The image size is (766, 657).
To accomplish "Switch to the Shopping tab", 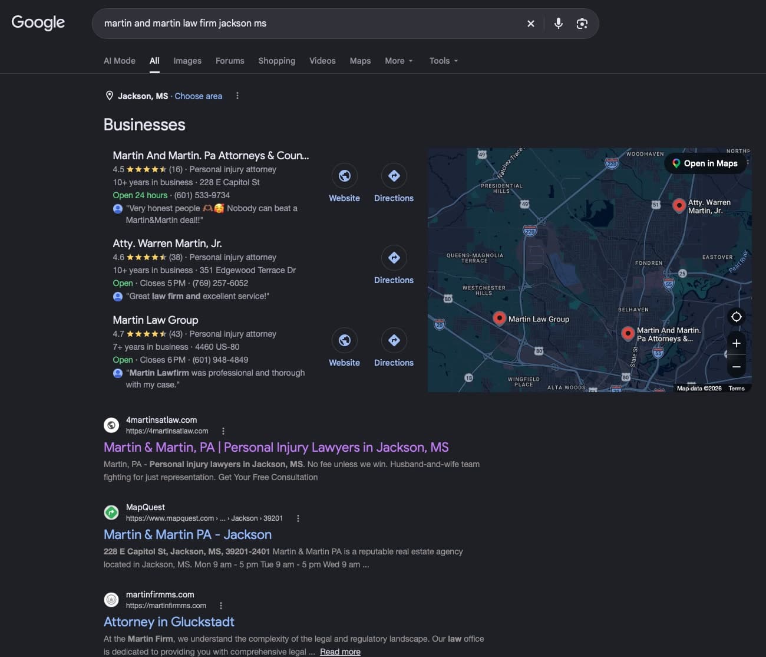I will coord(277,61).
